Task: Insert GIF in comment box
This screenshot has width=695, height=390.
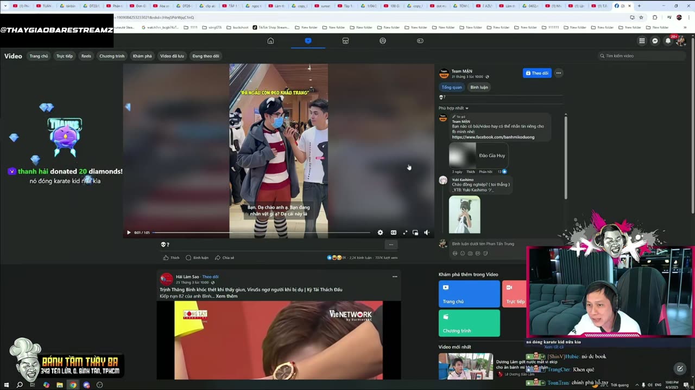Action: [x=478, y=253]
